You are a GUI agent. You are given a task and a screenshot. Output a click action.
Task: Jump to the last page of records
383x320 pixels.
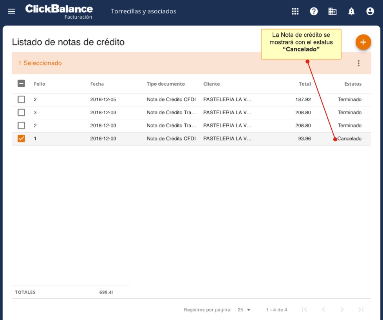pos(361,310)
